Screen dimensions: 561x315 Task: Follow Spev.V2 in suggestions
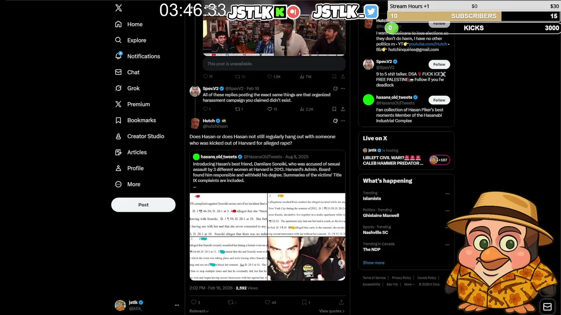pyautogui.click(x=439, y=64)
